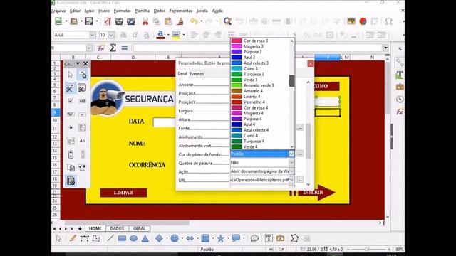Screen dimensions: 456x256
Task: Close the Form Controls toolbar
Action: pyautogui.click(x=85, y=63)
